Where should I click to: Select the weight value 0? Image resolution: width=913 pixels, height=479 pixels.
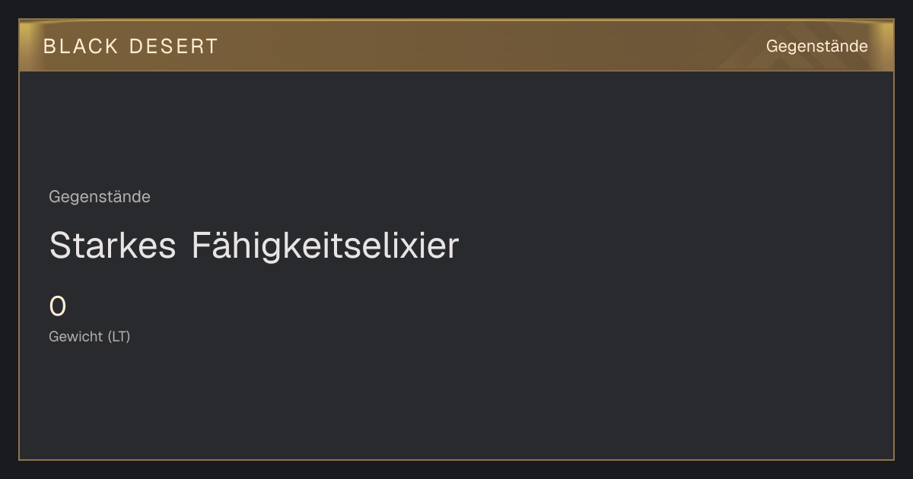(58, 307)
